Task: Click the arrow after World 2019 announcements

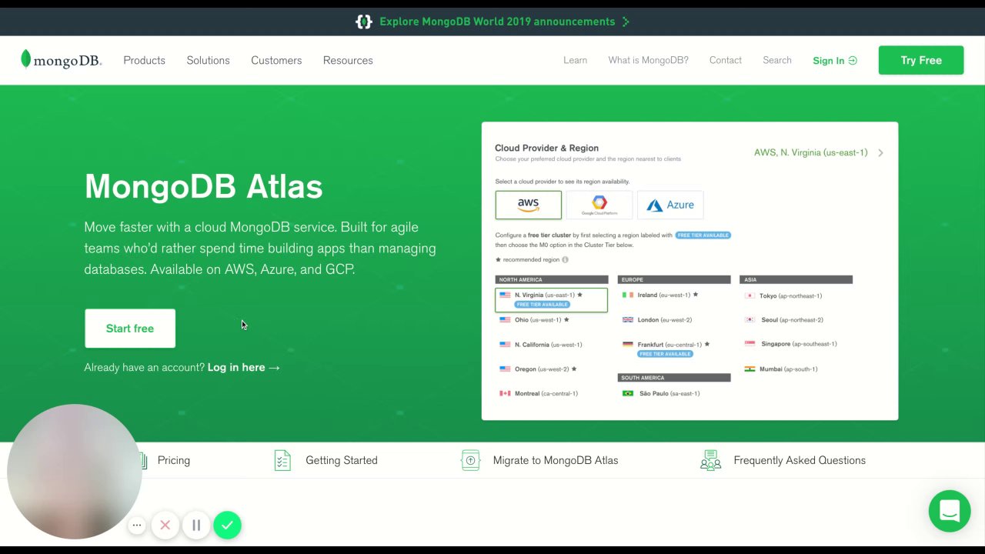Action: click(x=626, y=22)
